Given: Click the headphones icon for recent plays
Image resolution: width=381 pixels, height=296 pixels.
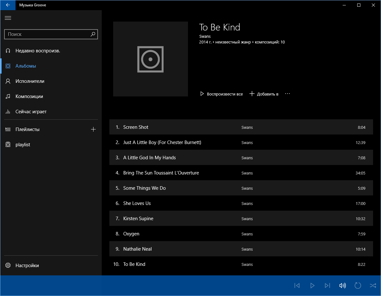Looking at the screenshot, I should tap(8, 51).
